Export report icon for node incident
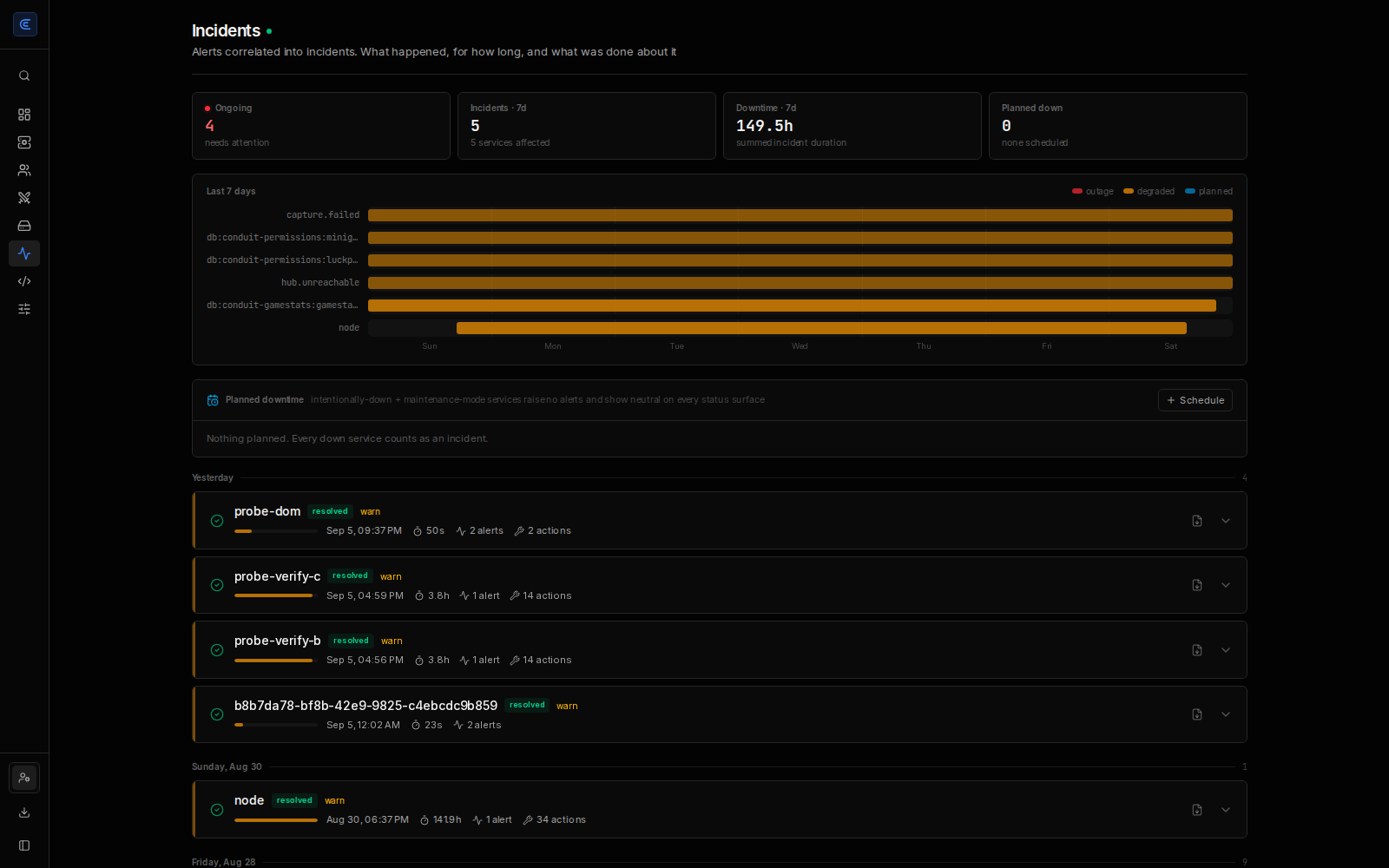 (1197, 810)
